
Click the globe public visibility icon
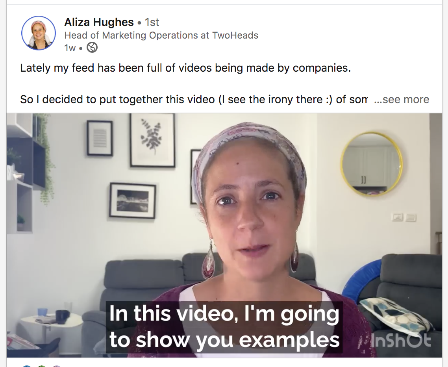click(92, 47)
